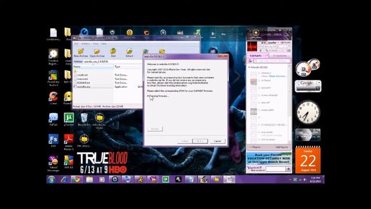Image resolution: width=371 pixels, height=209 pixels.
Task: Click Back in the redsn0w dialog
Action: [184, 141]
